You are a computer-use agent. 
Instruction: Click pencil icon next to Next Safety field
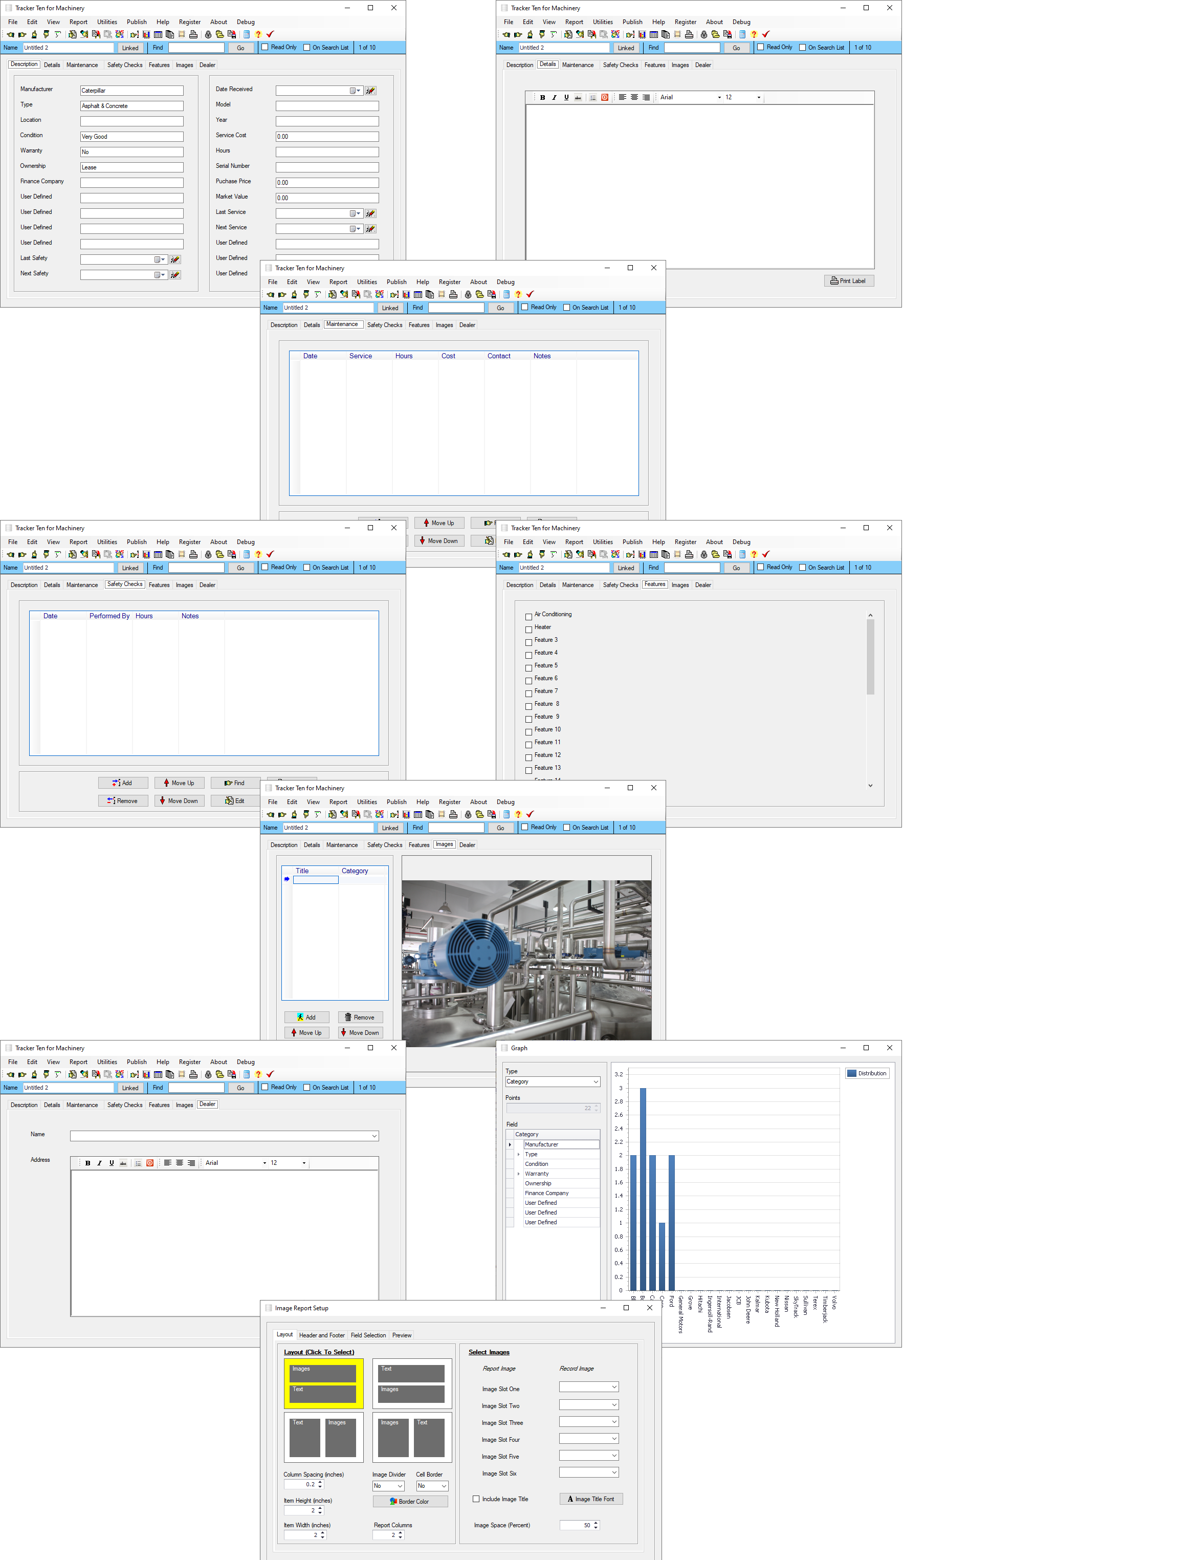175,275
